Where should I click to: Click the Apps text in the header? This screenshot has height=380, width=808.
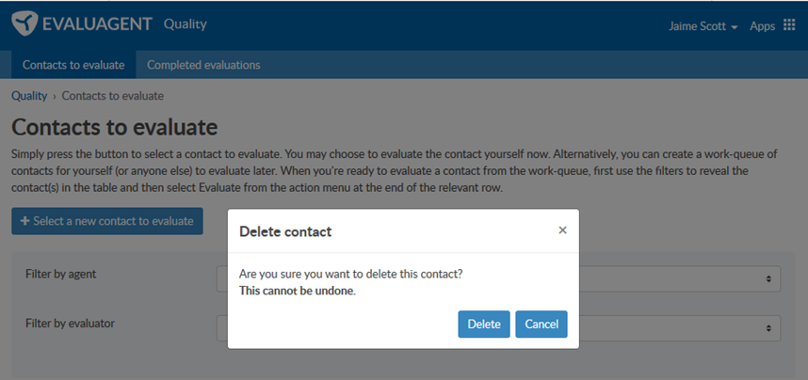pyautogui.click(x=762, y=26)
